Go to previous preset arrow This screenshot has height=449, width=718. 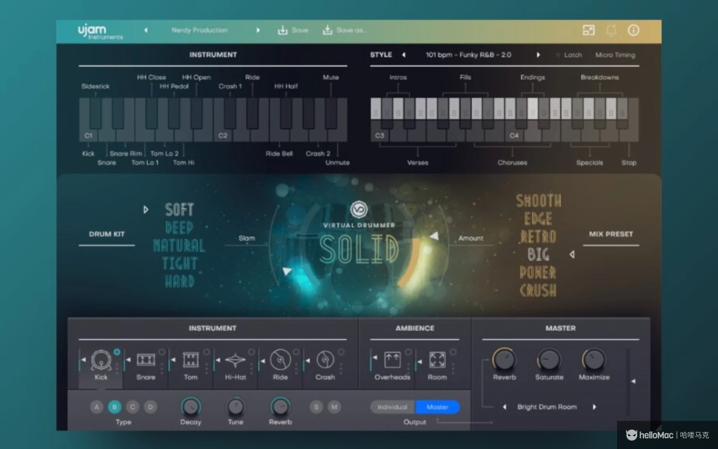146,30
